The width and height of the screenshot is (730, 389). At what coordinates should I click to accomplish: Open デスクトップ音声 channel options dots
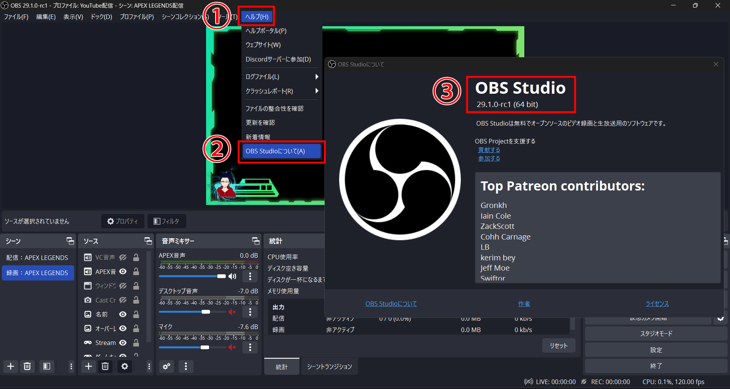pyautogui.click(x=250, y=312)
